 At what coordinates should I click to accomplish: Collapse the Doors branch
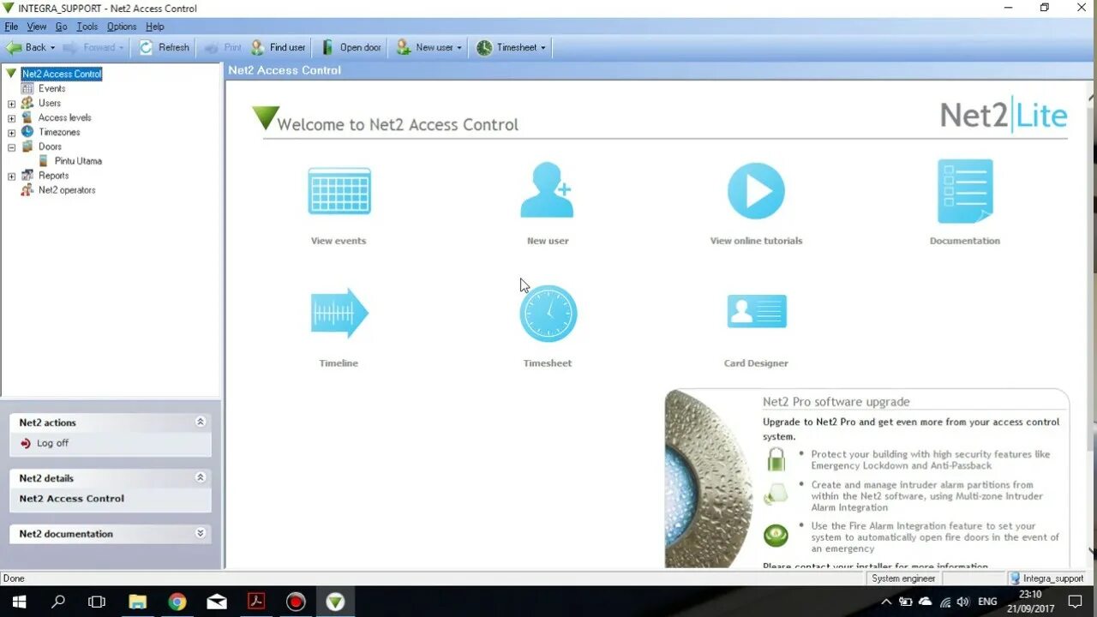click(11, 147)
